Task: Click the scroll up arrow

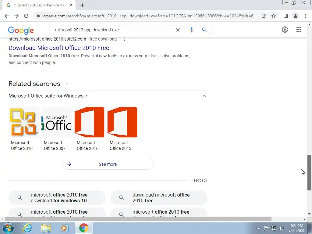Action: click(309, 24)
